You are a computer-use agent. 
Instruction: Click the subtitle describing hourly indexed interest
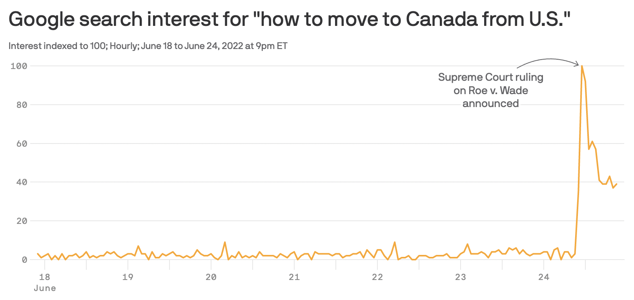tap(148, 46)
